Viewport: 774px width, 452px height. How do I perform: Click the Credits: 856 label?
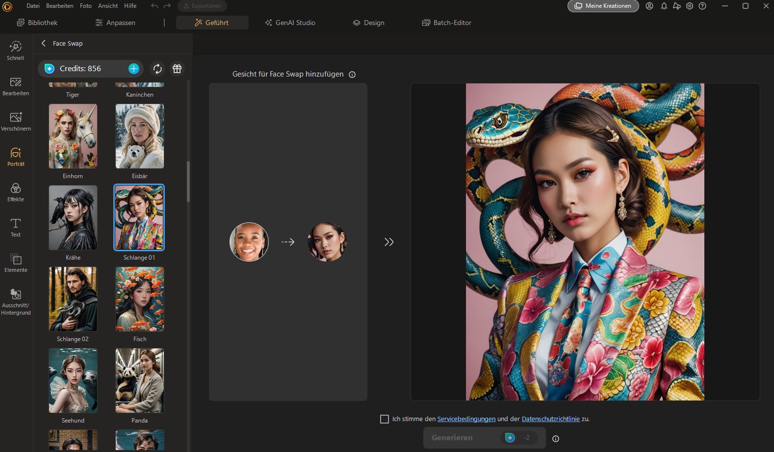coord(80,69)
